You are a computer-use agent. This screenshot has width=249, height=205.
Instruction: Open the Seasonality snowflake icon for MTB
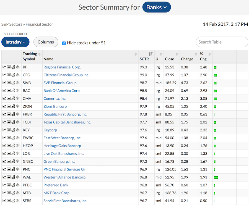pyautogui.click(x=18, y=193)
